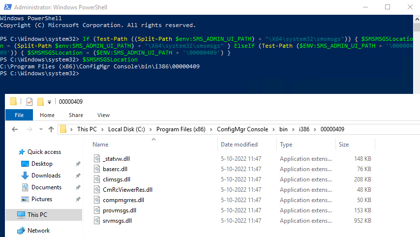The width and height of the screenshot is (420, 237).
Task: Click the bin breadcrumb segment
Action: (283, 129)
